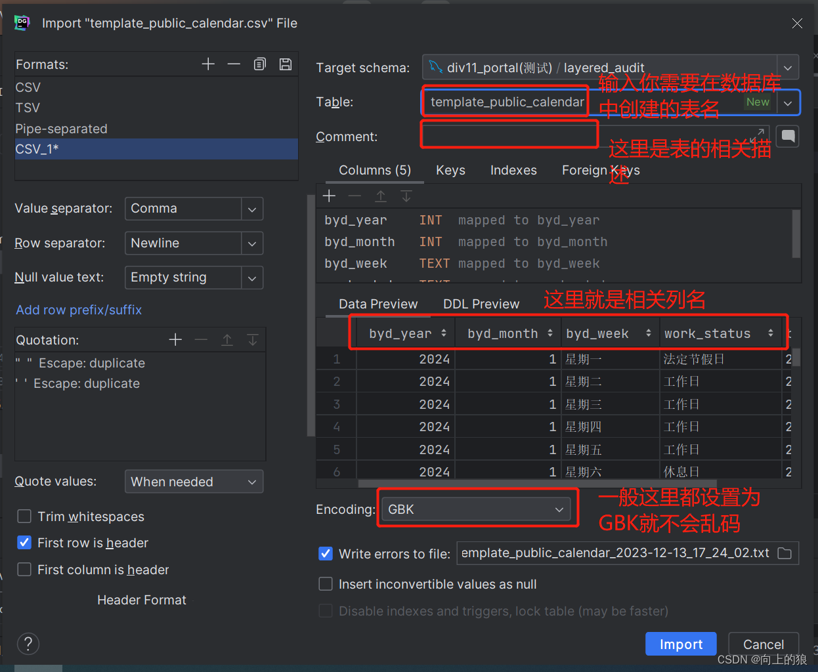The width and height of the screenshot is (818, 672).
Task: Uncheck First row is header
Action: 24,543
